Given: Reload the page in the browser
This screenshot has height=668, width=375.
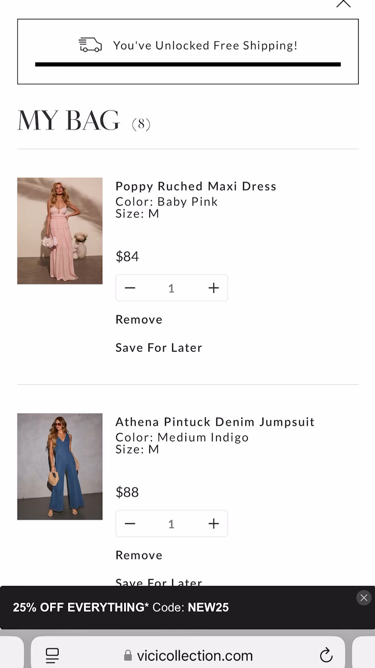Looking at the screenshot, I should point(326,655).
